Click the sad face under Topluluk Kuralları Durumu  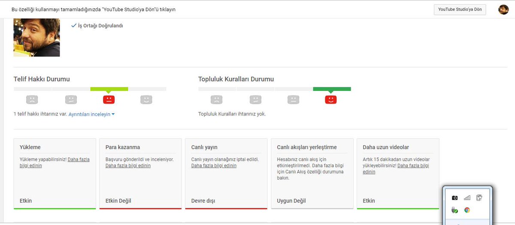click(217, 100)
